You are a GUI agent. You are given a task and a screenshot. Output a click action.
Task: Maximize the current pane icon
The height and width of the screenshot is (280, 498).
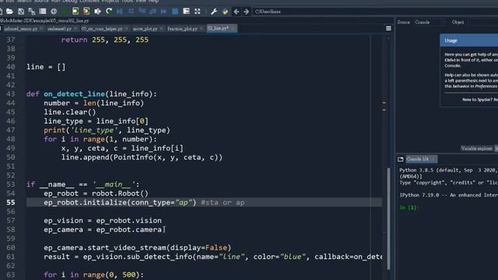point(186,12)
